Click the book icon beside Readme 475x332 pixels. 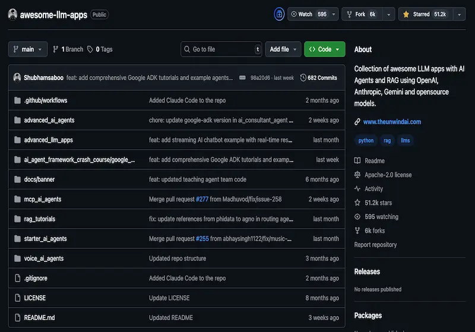pyautogui.click(x=357, y=160)
